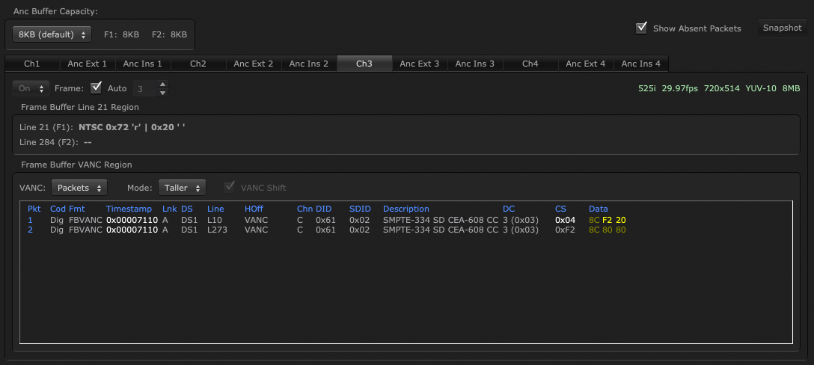This screenshot has width=814, height=365.
Task: Open the Anc Ext 3 tab
Action: click(420, 64)
